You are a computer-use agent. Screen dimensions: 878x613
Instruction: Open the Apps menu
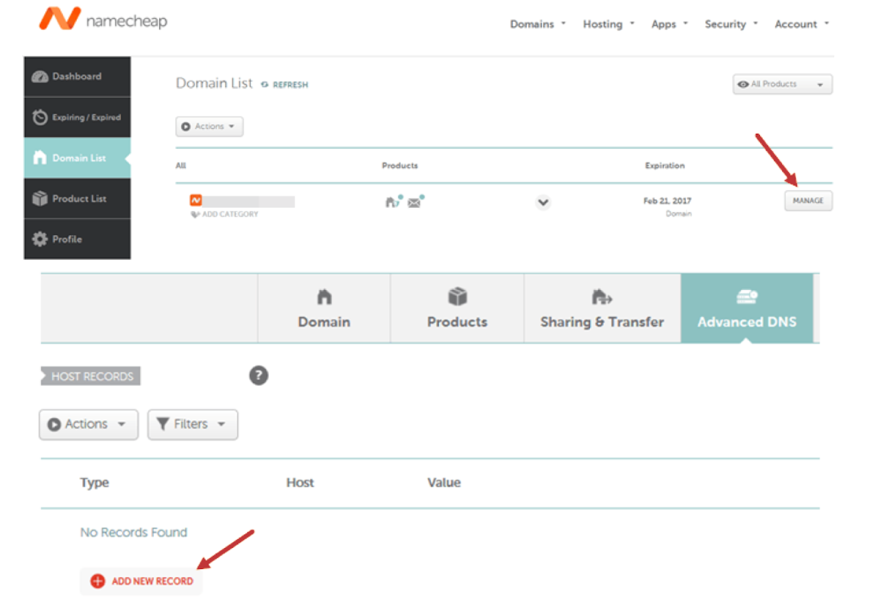[x=669, y=24]
